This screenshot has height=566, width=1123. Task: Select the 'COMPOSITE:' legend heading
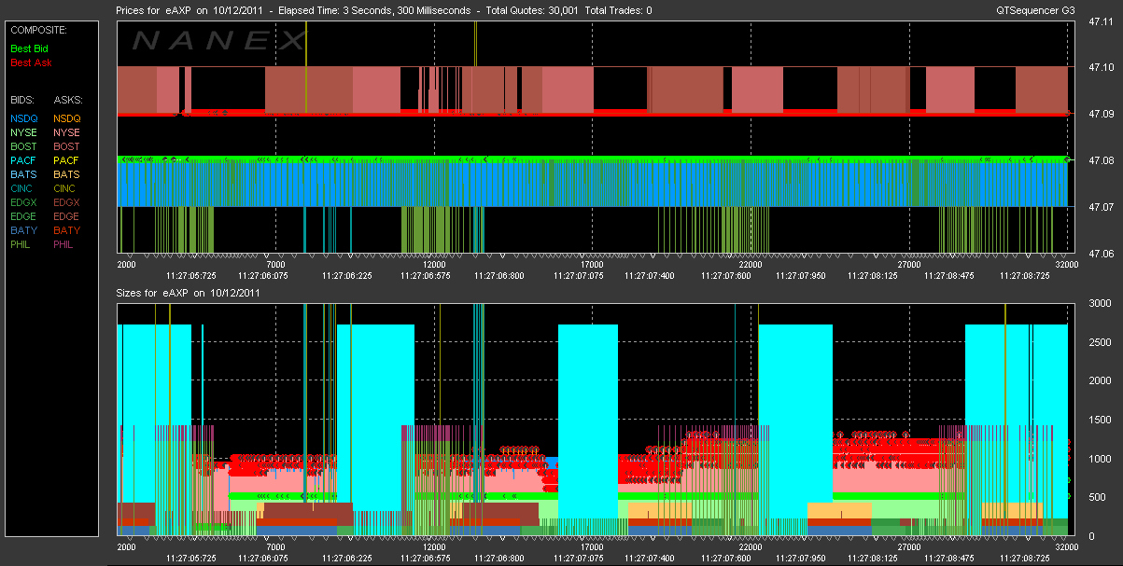pos(38,30)
